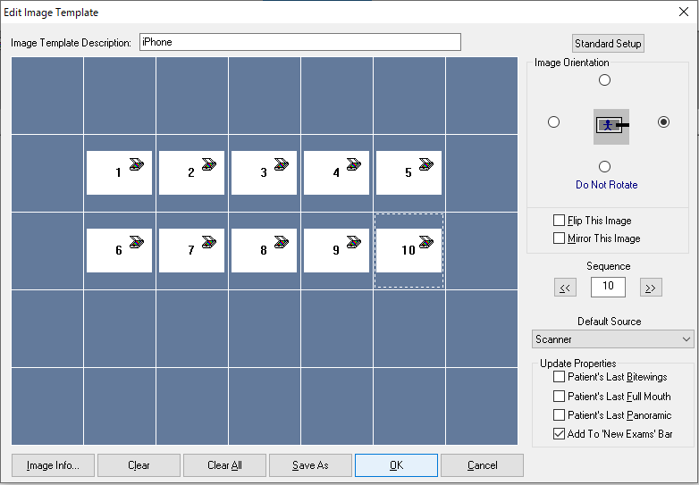Confirm with the OK button

pos(396,465)
